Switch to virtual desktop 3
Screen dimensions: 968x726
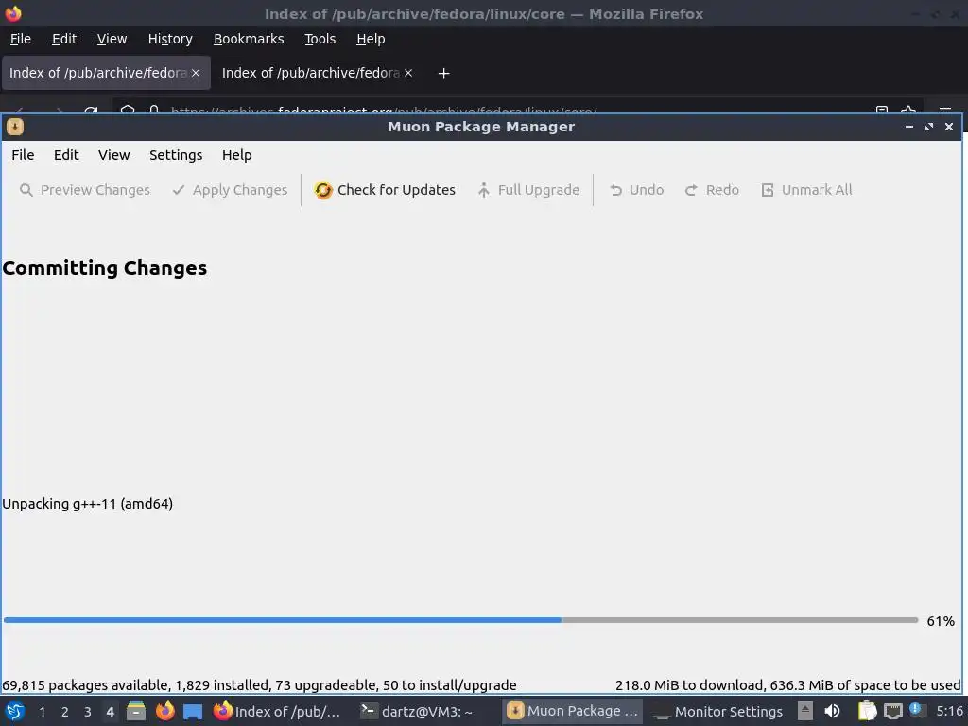click(x=88, y=712)
